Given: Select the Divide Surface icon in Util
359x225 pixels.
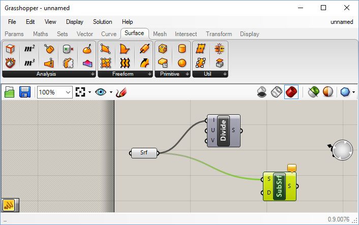Looking at the screenshot, I should pyautogui.click(x=200, y=49).
